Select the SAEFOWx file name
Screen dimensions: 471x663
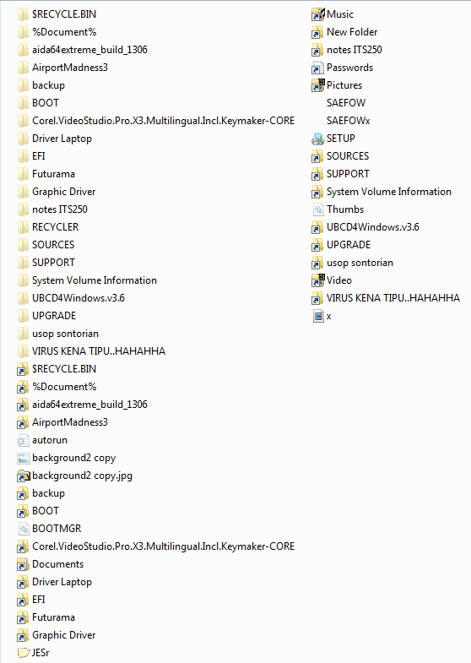click(x=348, y=121)
